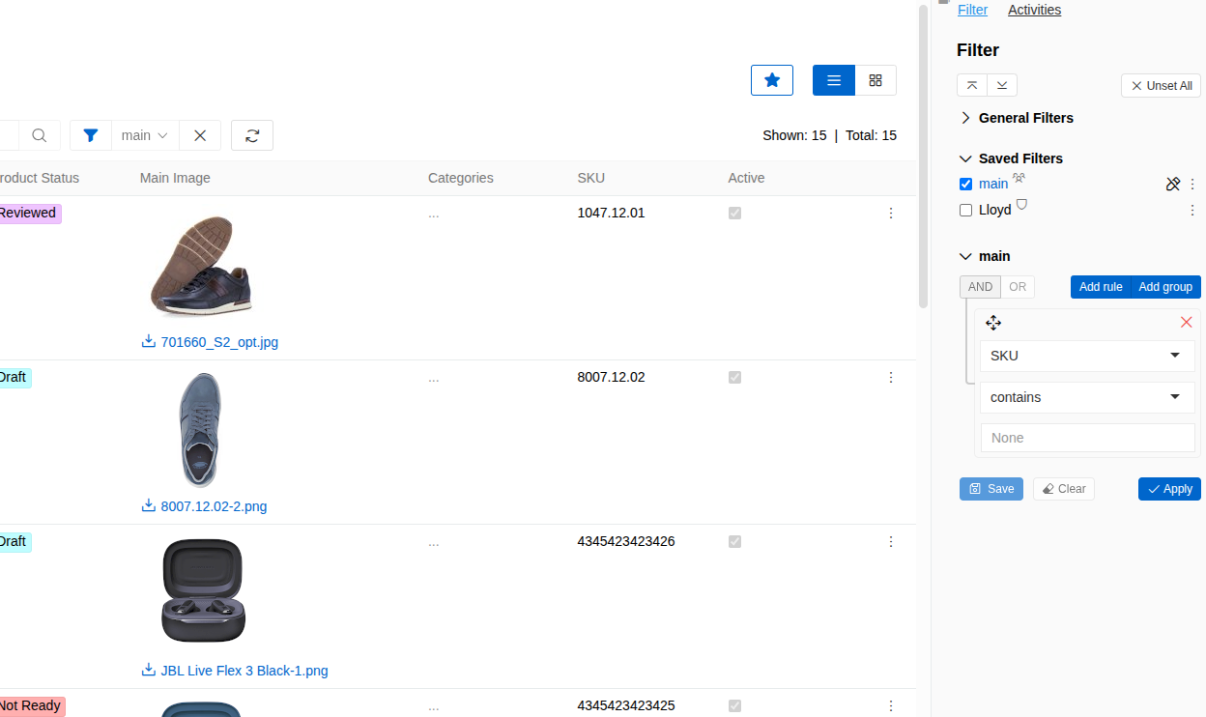The height and width of the screenshot is (717, 1206).
Task: Click shield icon next to Lloyd filter
Action: click(1021, 205)
